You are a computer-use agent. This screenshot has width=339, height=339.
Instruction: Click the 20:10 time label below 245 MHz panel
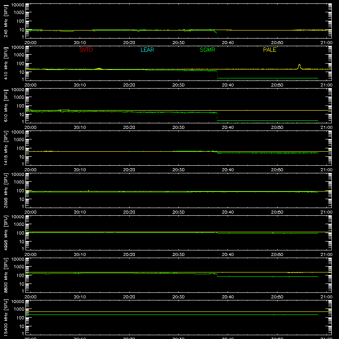80,43
